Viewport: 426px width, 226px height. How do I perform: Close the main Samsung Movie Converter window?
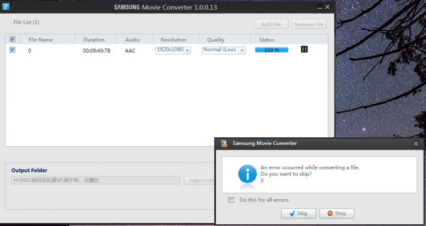[x=328, y=7]
